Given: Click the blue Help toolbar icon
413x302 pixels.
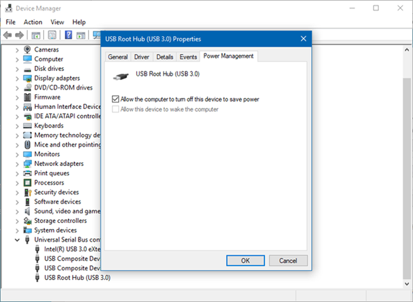Looking at the screenshot, I should (x=69, y=35).
